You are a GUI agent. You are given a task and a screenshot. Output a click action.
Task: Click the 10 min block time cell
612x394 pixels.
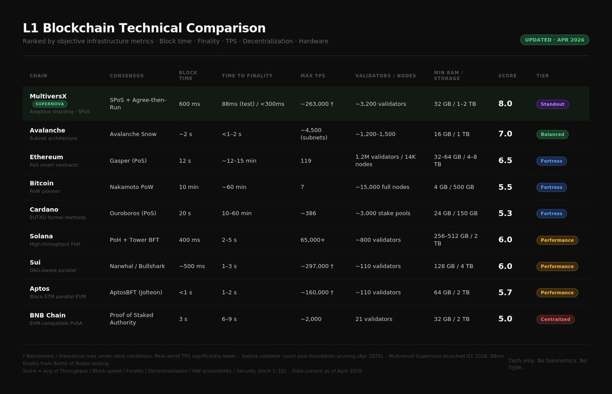click(189, 187)
